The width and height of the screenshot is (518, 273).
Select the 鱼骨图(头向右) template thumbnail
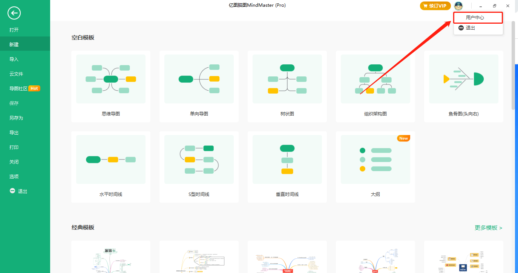coord(464,79)
